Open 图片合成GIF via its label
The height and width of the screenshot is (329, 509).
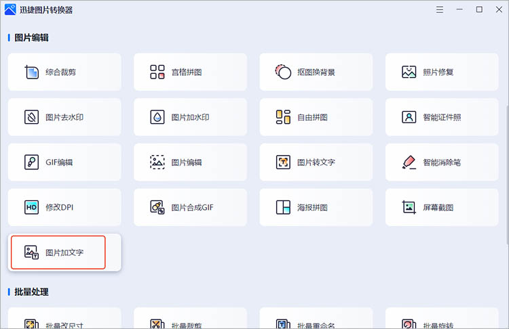193,207
